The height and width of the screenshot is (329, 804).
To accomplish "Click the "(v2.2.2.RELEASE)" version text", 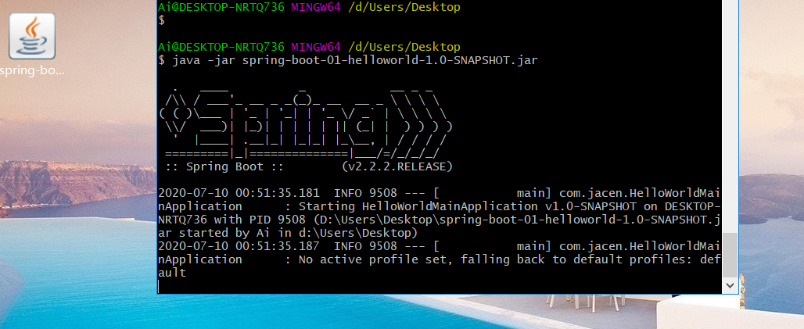I will (x=397, y=166).
